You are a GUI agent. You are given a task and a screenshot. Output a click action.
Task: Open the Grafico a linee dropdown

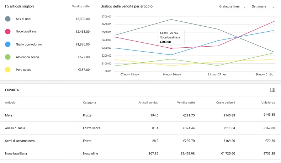coord(232,7)
